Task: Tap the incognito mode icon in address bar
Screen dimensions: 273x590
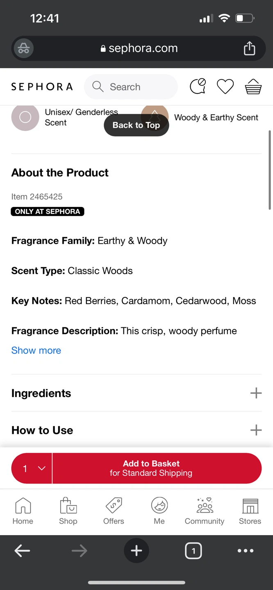Action: [24, 48]
